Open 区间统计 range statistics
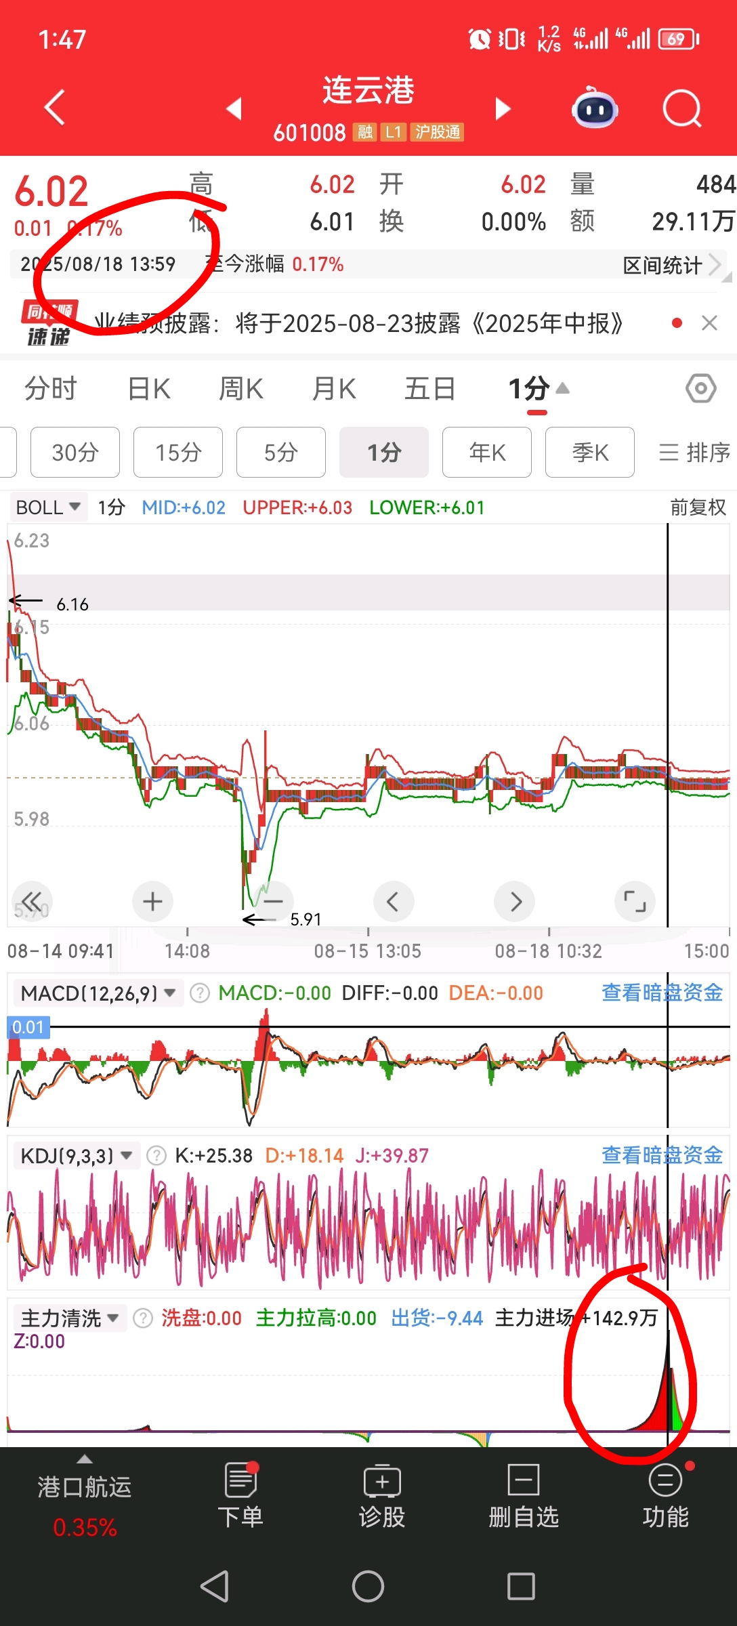The height and width of the screenshot is (1626, 737). 672,265
